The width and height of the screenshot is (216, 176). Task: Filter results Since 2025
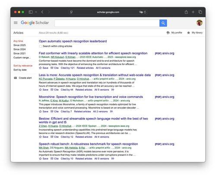click(x=19, y=45)
